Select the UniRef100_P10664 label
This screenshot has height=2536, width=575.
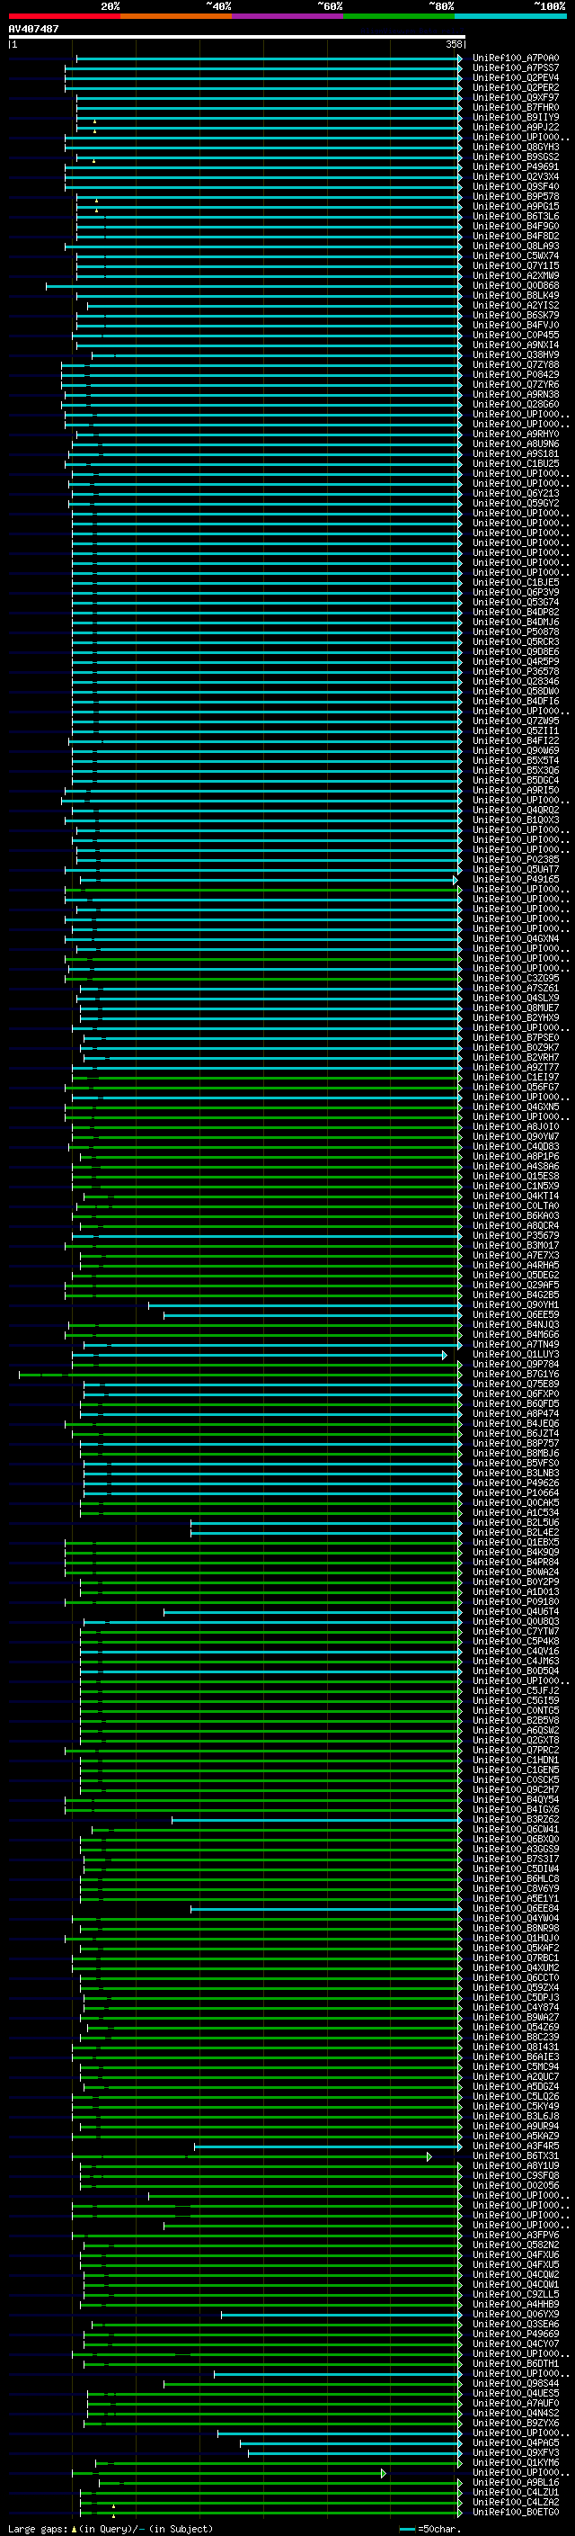tap(515, 1492)
